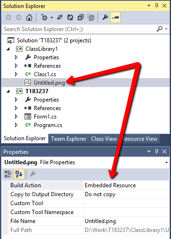
Task: Click the ClassLibrary1 C# project icon
Action: tap(19, 49)
